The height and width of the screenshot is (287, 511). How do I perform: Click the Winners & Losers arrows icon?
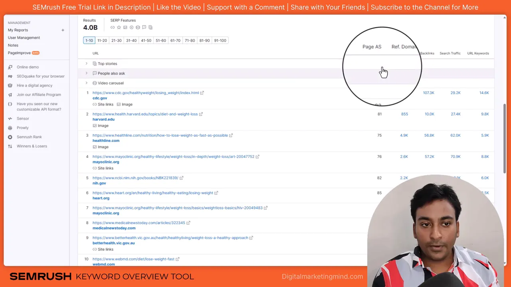click(10, 146)
